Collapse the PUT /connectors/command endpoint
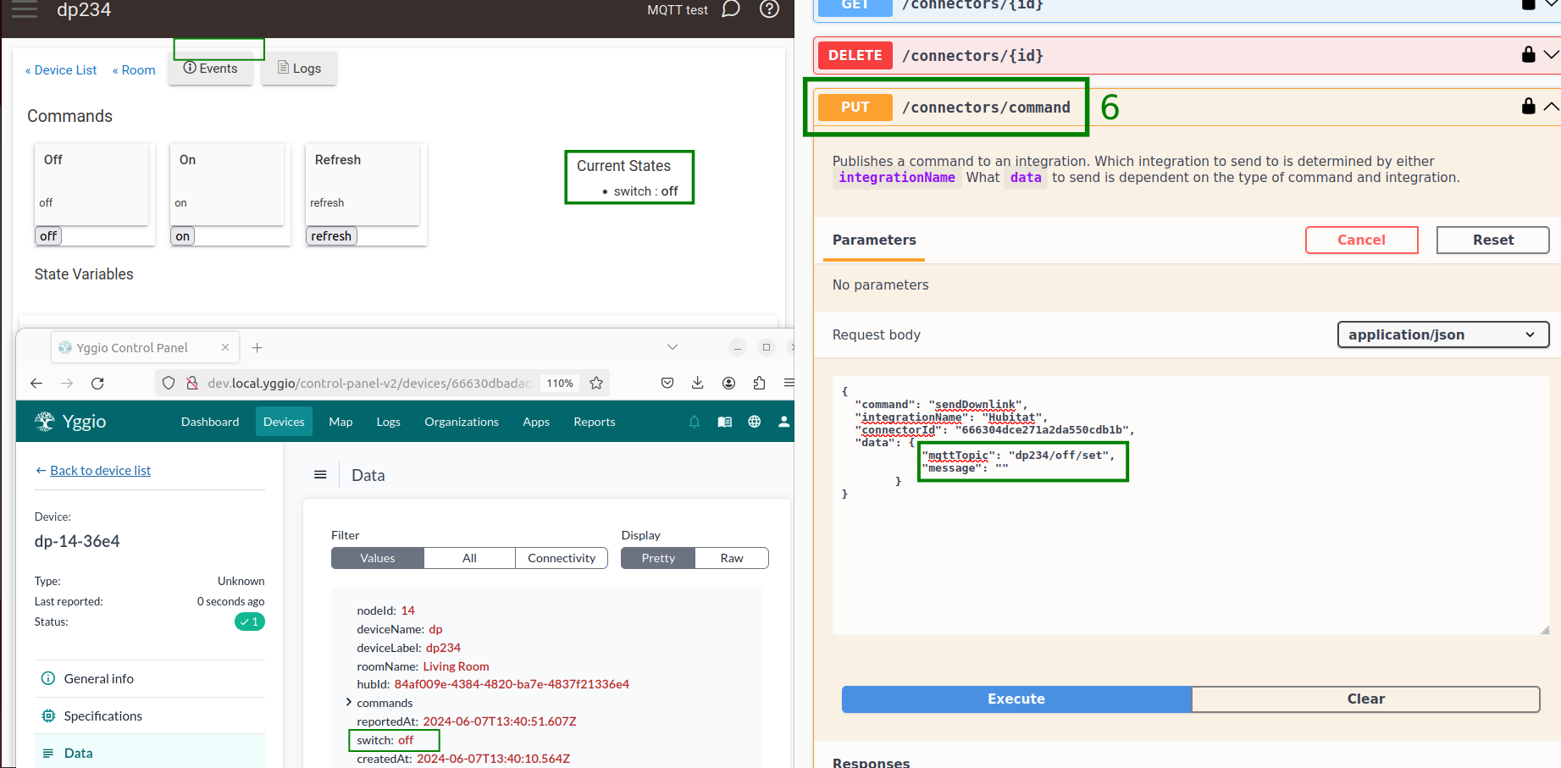 click(1551, 107)
